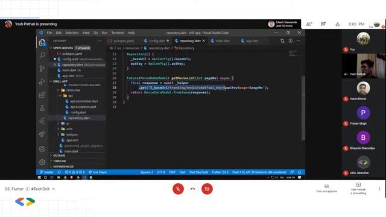The image size is (386, 217).
Task: Click the synchronize changes status icon
Action: (59, 172)
